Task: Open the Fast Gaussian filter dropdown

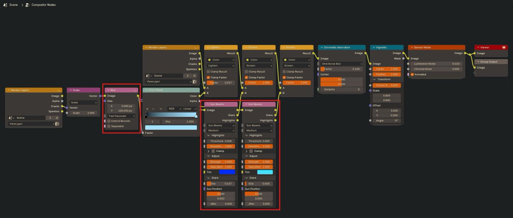Action: [x=122, y=116]
